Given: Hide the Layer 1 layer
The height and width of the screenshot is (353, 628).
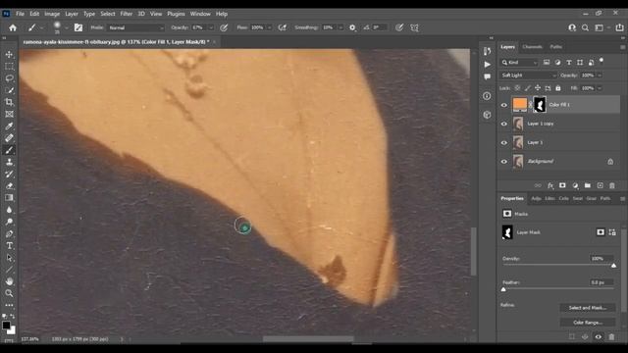Looking at the screenshot, I should [x=504, y=142].
